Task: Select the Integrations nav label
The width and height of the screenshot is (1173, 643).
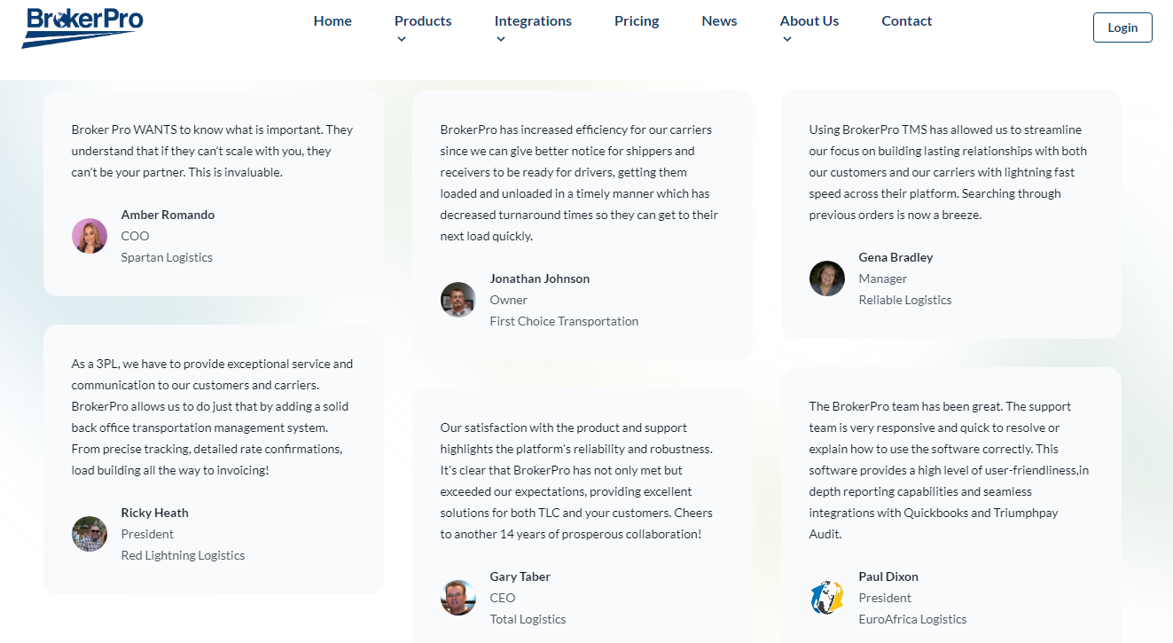Action: [x=533, y=21]
